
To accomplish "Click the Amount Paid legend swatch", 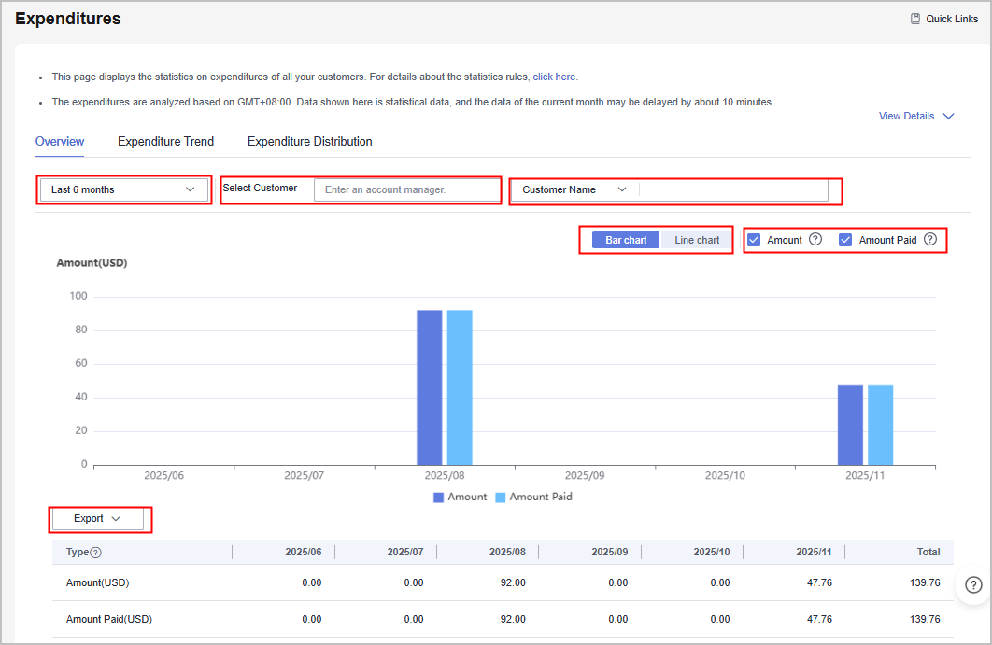I will tap(500, 498).
